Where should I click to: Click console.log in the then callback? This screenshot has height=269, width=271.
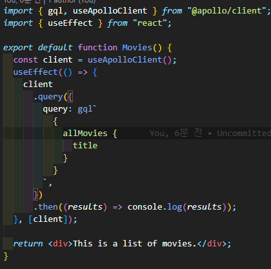[x=155, y=207]
